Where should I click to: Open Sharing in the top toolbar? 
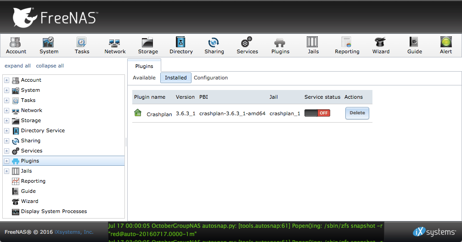click(x=214, y=45)
